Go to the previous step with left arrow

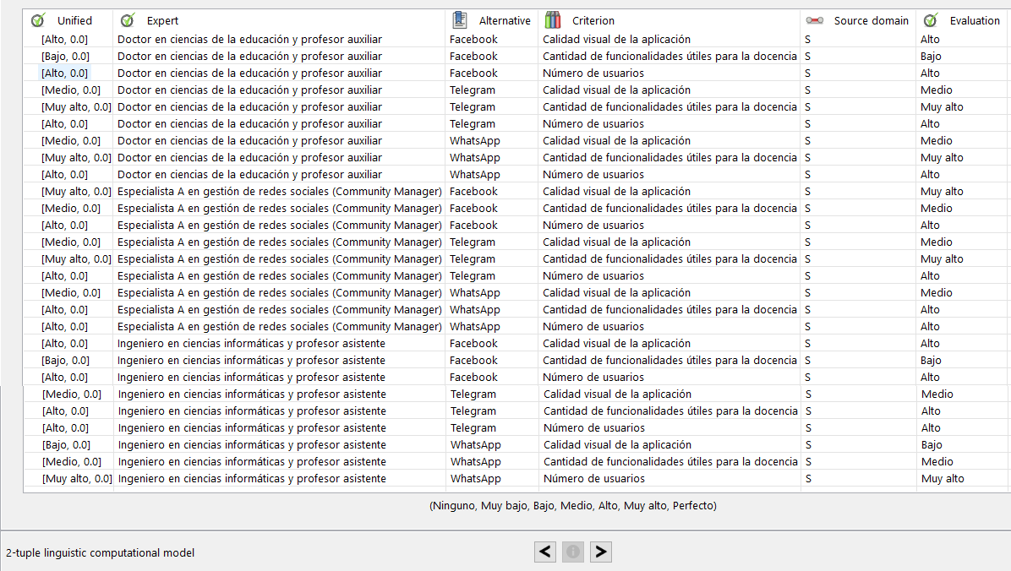click(546, 552)
